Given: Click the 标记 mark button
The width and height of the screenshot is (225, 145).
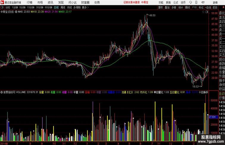Looking at the screenshot, I should 201,7.
